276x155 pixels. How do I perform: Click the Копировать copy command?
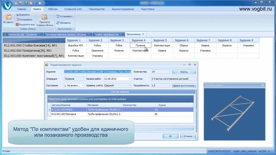(24, 20)
